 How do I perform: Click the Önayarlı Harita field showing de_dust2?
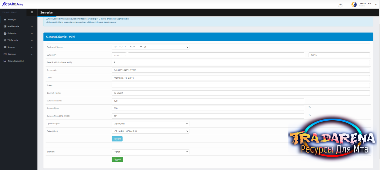point(241,93)
